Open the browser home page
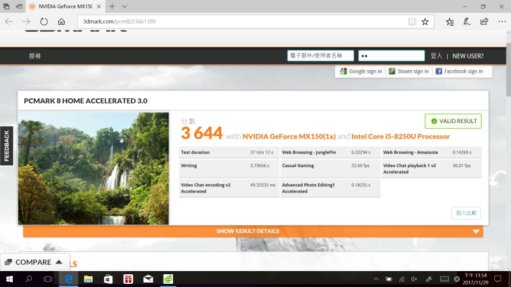Screen dimensions: 511x287 point(61,22)
